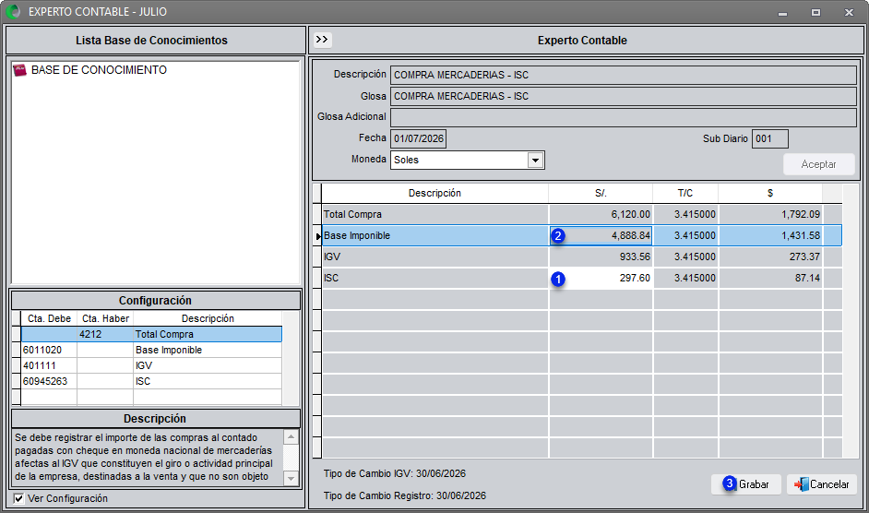
Task: Click the current-row marker beside Base Imponible
Action: coord(317,235)
